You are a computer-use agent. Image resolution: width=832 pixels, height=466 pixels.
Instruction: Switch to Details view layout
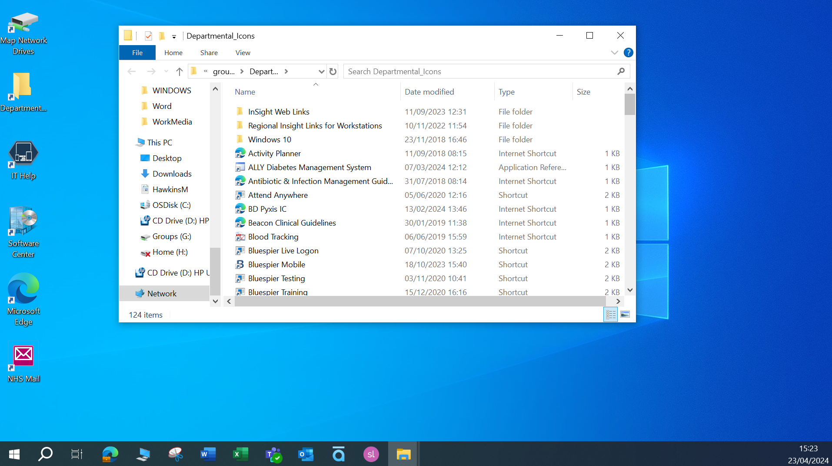tap(611, 315)
